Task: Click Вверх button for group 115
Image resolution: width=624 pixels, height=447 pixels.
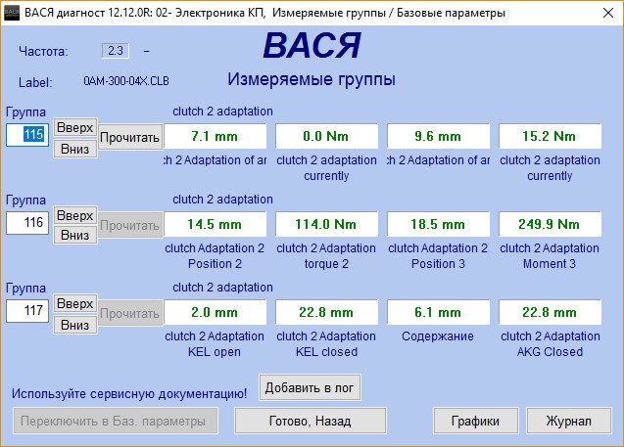Action: [75, 127]
